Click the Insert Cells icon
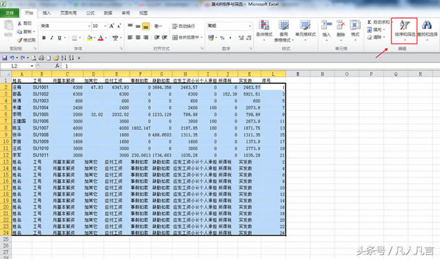The image size is (440, 259). pyautogui.click(x=326, y=25)
